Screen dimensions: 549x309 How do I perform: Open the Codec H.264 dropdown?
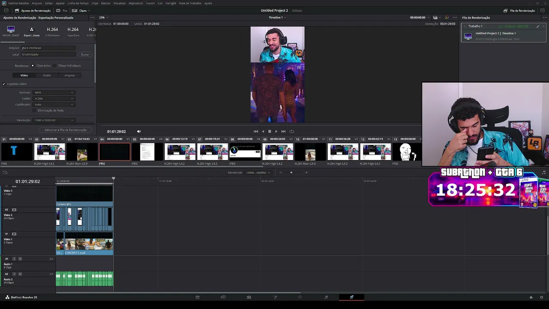pyautogui.click(x=54, y=99)
